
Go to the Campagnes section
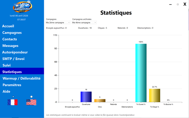pyautogui.click(x=12, y=33)
